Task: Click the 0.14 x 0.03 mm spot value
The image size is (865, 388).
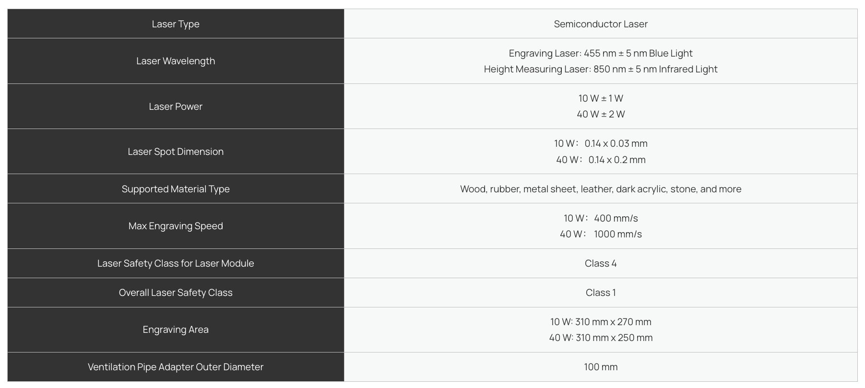Action: [616, 143]
